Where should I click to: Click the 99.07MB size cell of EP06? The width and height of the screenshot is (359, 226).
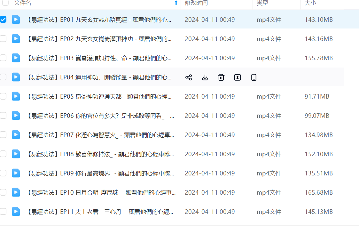(317, 116)
